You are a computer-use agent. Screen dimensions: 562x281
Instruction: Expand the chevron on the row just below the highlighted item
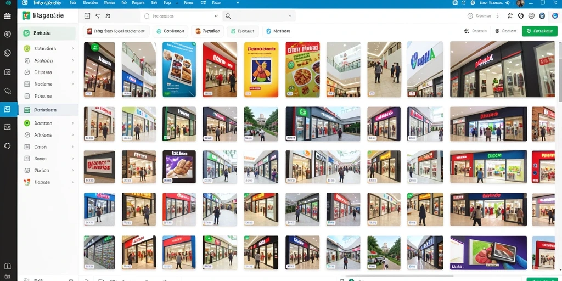(73, 123)
